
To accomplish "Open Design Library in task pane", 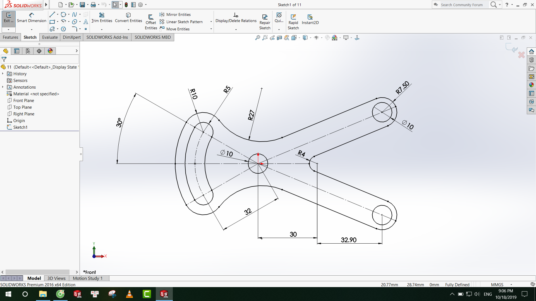I will tap(531, 60).
